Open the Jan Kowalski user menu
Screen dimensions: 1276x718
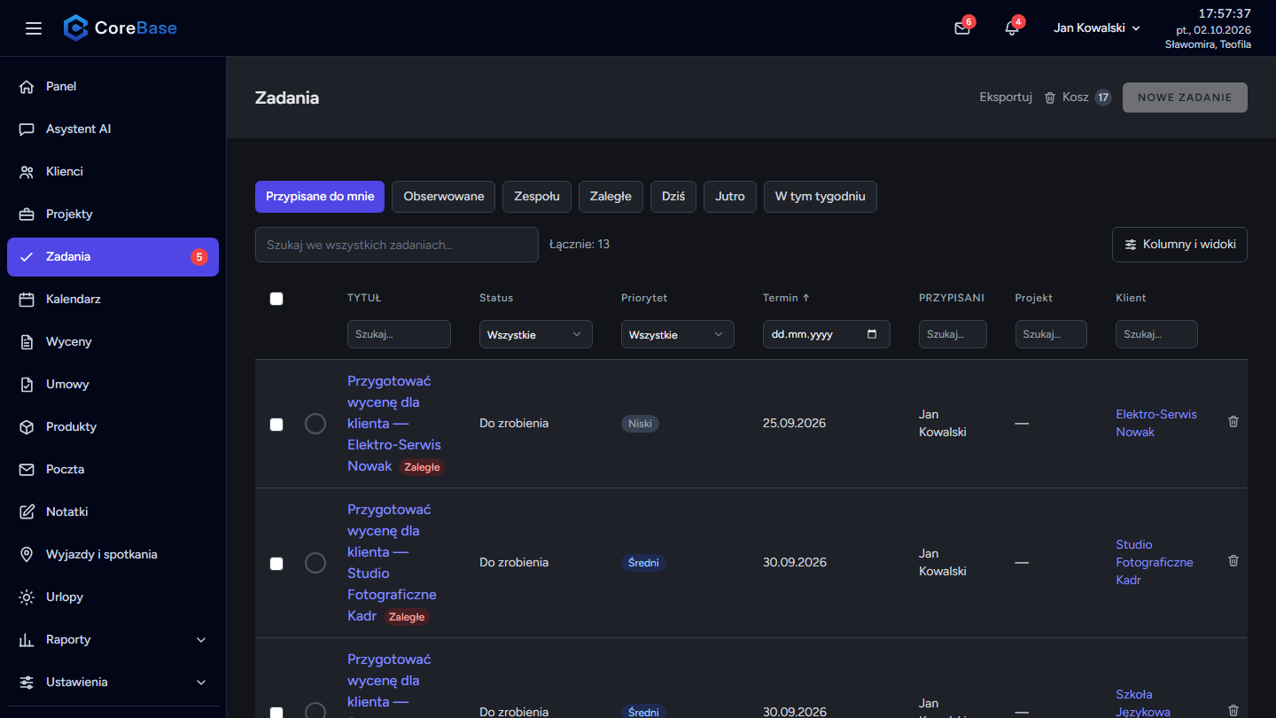(1097, 28)
